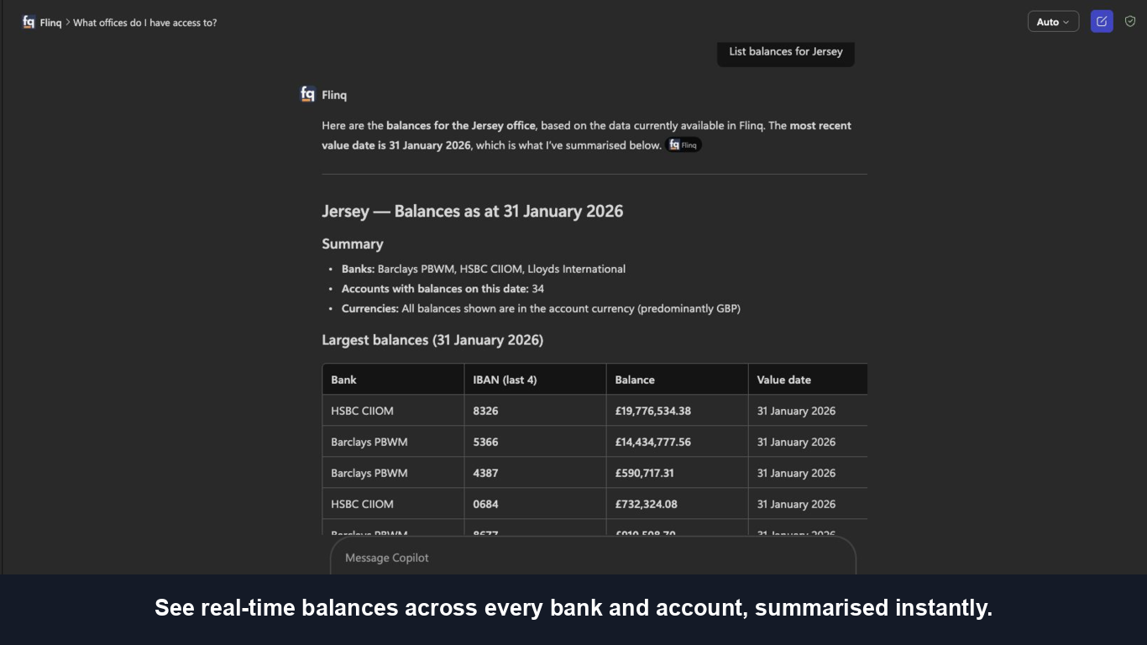Click the 'List balances for Jersey' message bubble
The width and height of the screenshot is (1147, 645).
point(786,52)
